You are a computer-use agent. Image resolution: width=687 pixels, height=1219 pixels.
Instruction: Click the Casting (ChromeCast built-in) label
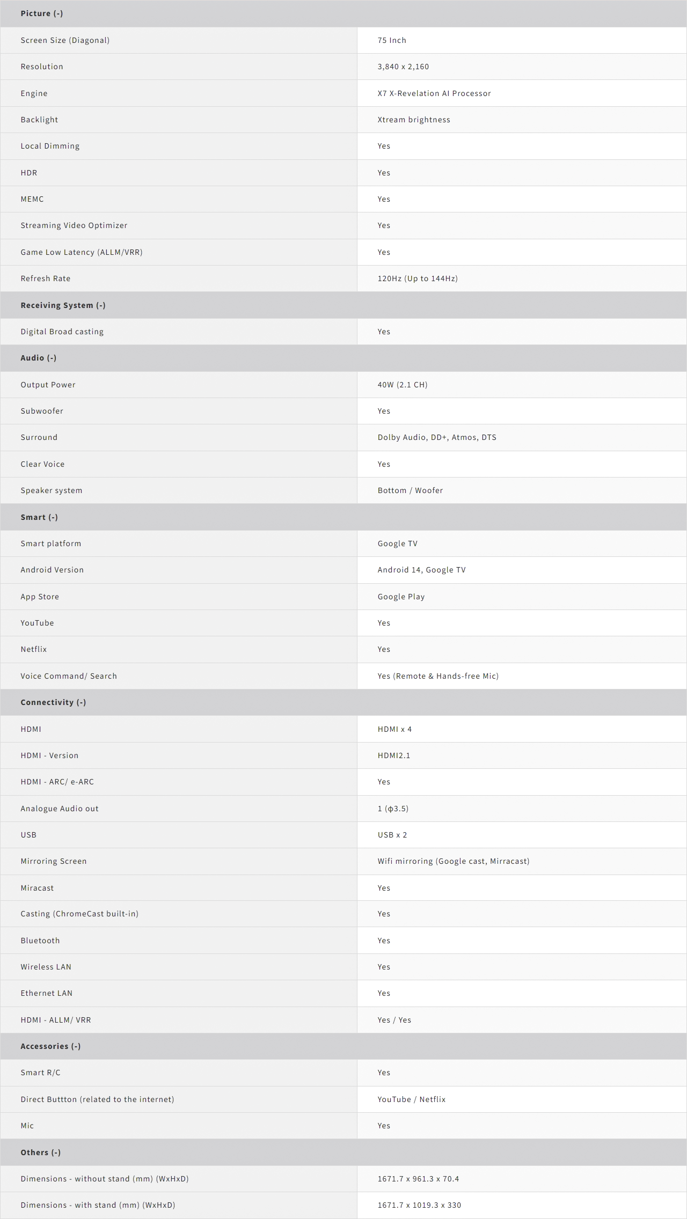coord(79,914)
